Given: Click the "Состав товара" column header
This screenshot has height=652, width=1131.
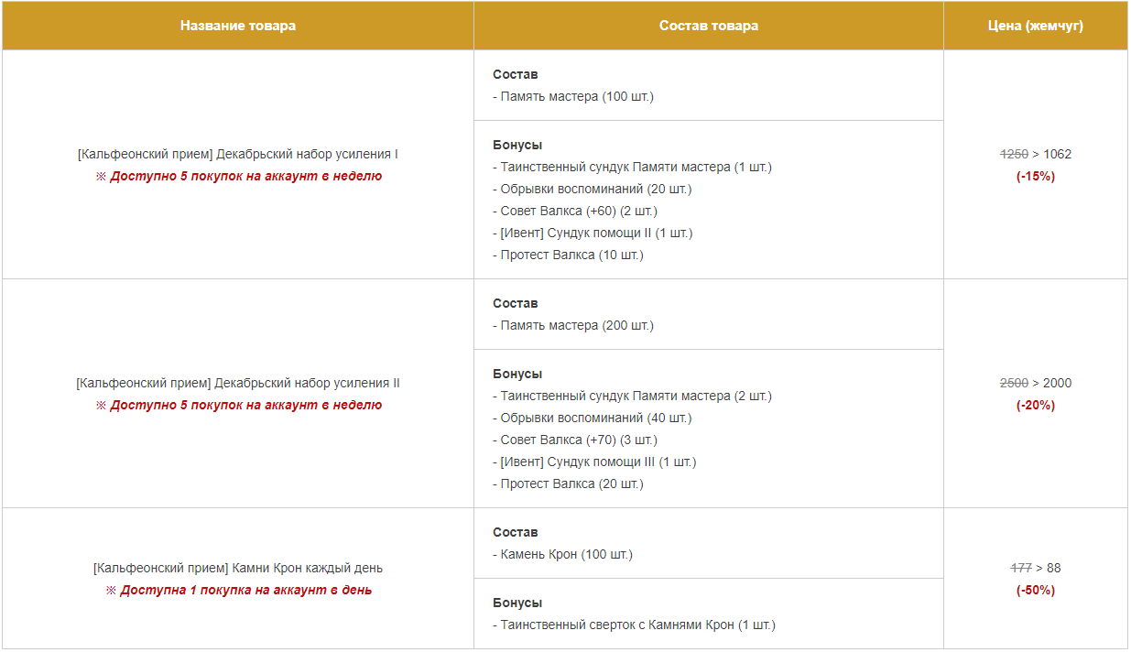Looking at the screenshot, I should (x=709, y=26).
